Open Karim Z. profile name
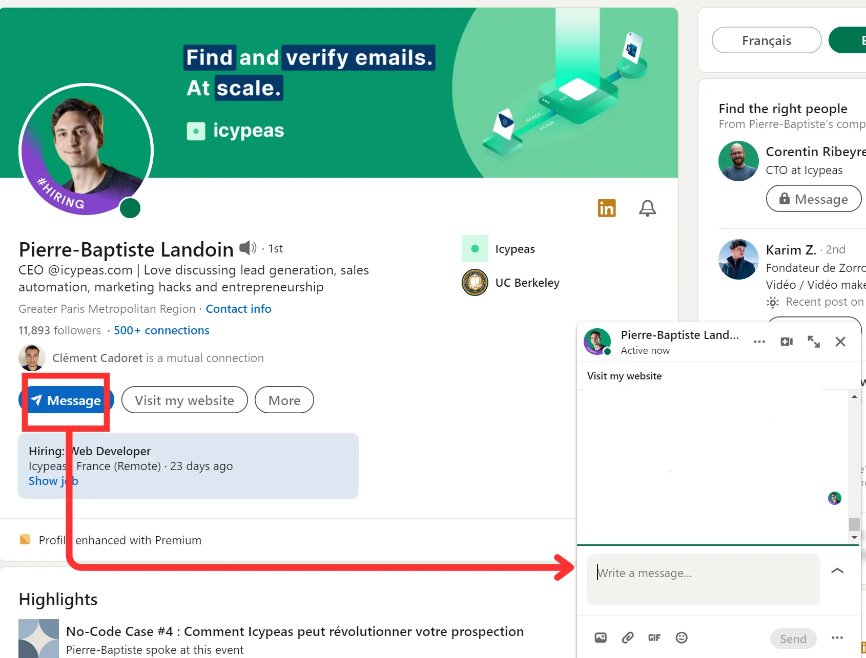 tap(791, 249)
